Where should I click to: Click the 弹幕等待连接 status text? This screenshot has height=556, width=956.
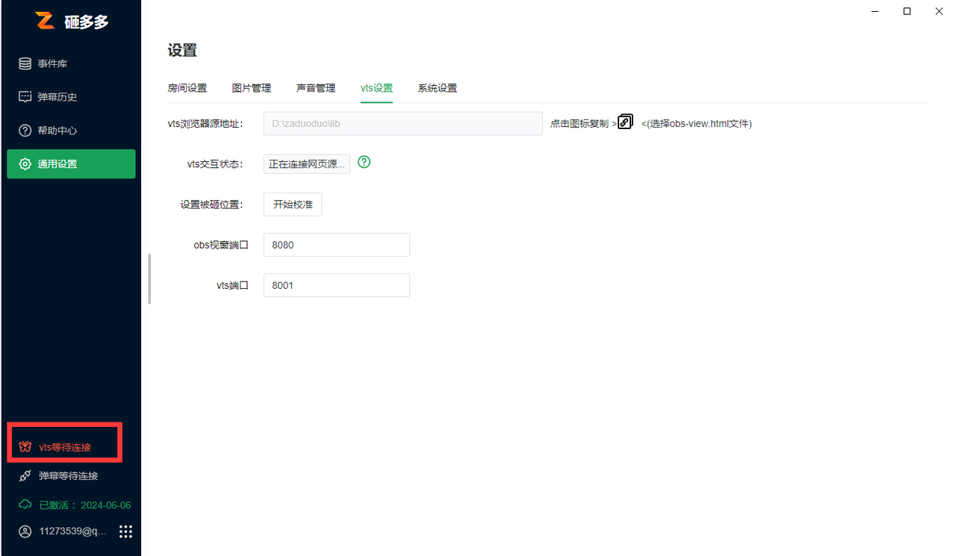click(x=68, y=475)
